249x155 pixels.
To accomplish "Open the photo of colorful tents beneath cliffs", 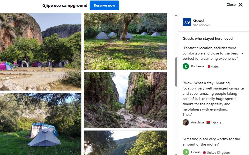I will [40, 51].
